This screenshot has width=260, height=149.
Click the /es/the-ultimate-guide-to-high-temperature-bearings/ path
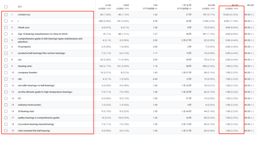[45, 92]
